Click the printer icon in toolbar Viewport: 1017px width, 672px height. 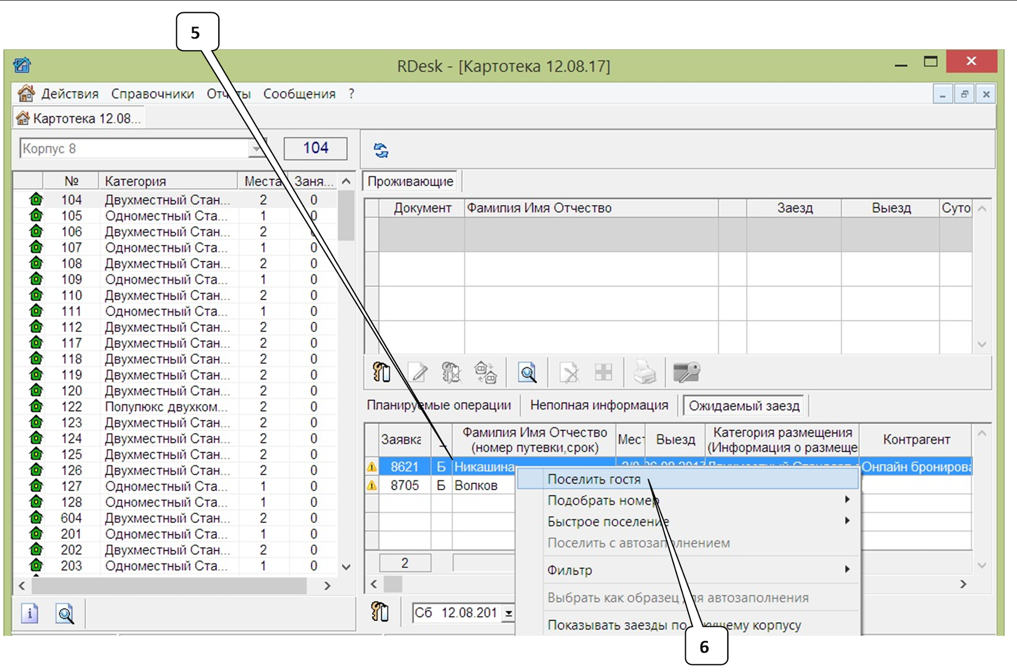click(x=644, y=372)
